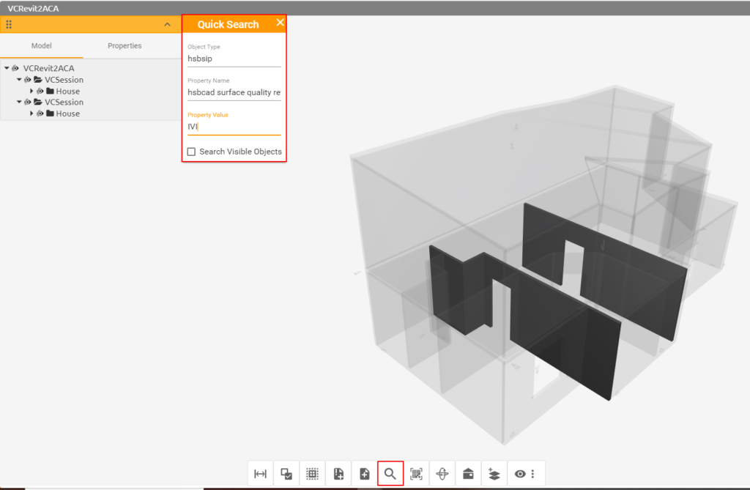Viewport: 750px width, 490px height.
Task: Click the QR code scanner icon
Action: pyautogui.click(x=416, y=474)
